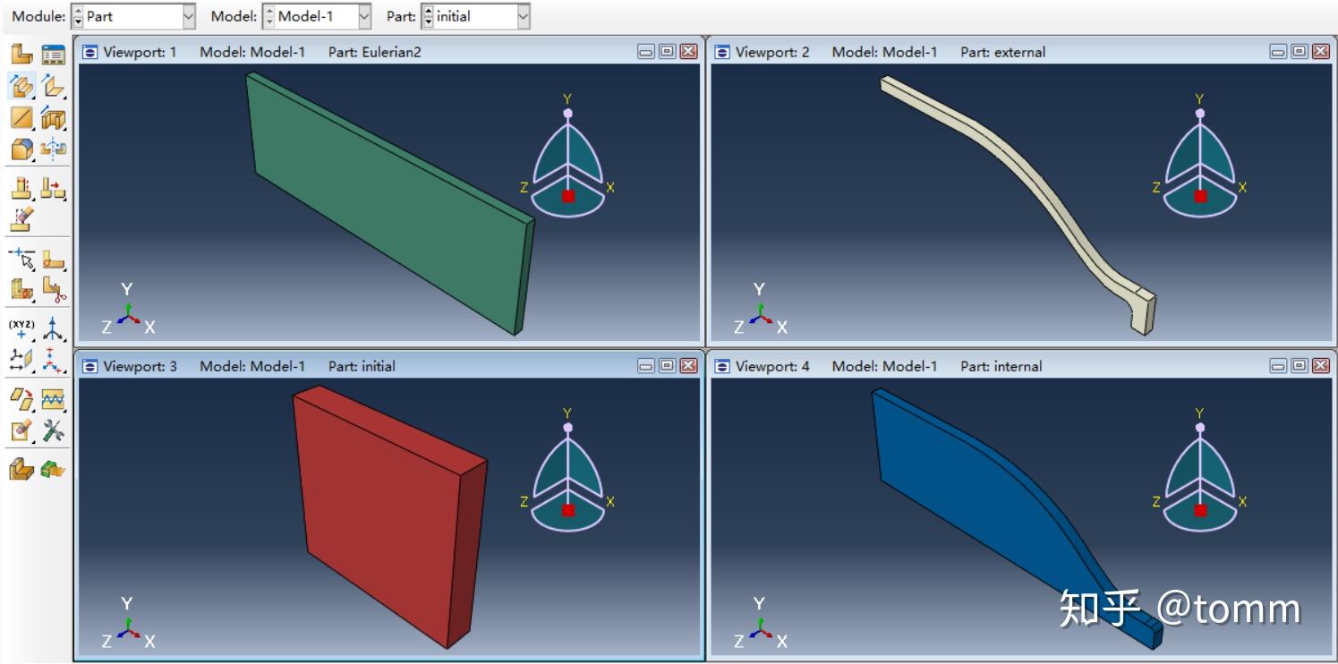Select the Create Solid Extrude tool

(21, 86)
